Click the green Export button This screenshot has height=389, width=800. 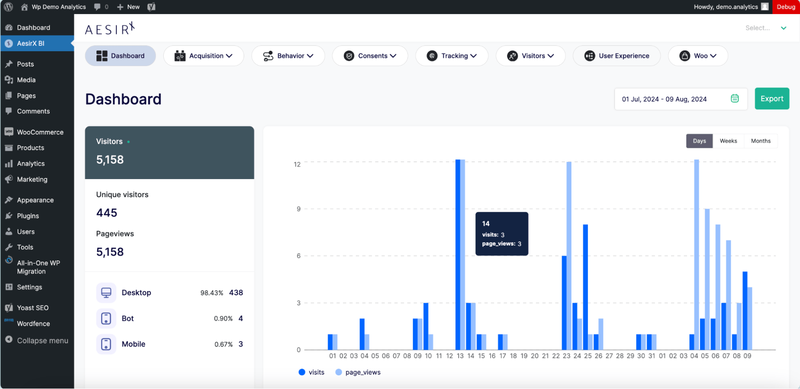tap(772, 99)
